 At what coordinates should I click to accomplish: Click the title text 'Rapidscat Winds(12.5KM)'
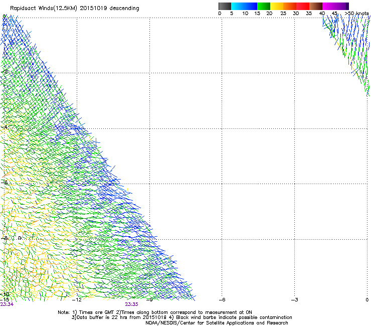point(44,9)
